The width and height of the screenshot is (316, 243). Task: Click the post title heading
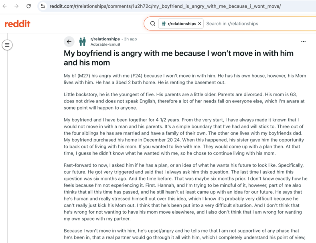(x=178, y=58)
